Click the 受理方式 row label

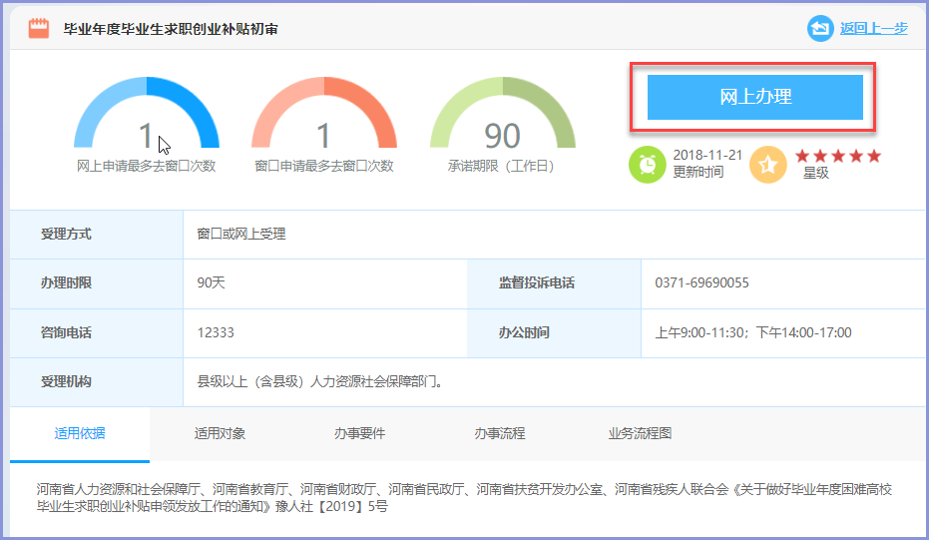point(66,235)
